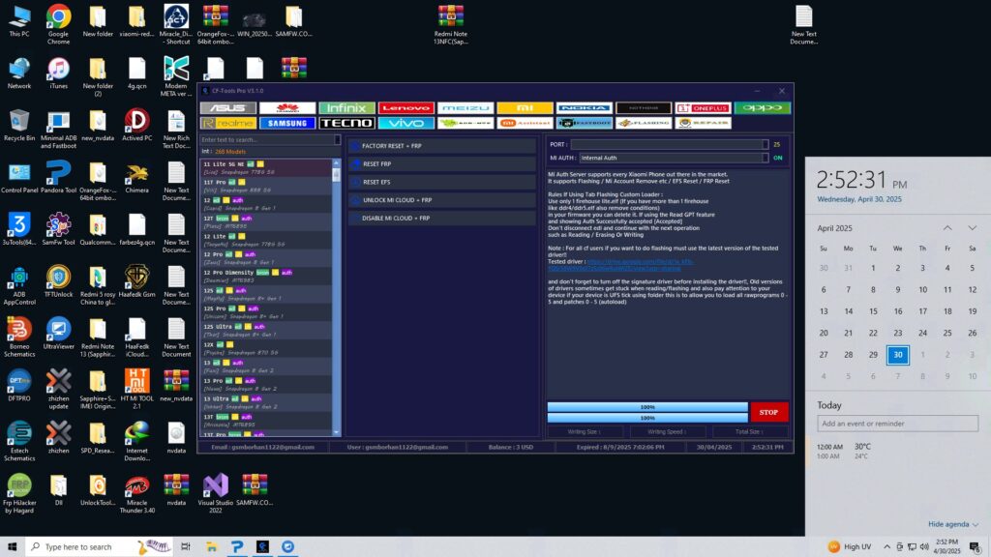This screenshot has height=557, width=991.
Task: Open the Android ADB-MTP tools icon
Action: (x=465, y=123)
